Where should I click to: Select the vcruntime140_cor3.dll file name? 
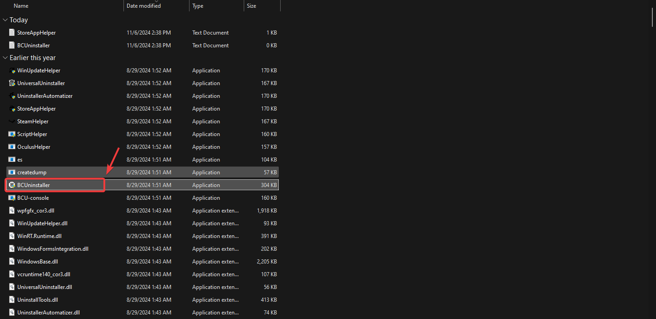pyautogui.click(x=44, y=274)
